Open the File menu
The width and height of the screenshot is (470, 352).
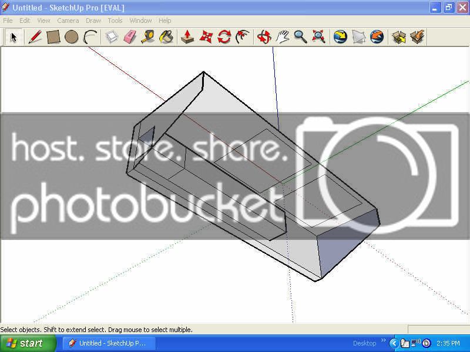(8, 21)
